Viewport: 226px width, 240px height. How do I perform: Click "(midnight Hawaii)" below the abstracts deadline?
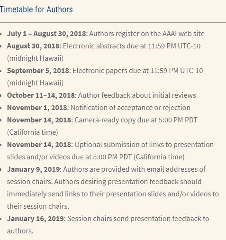(x=35, y=58)
